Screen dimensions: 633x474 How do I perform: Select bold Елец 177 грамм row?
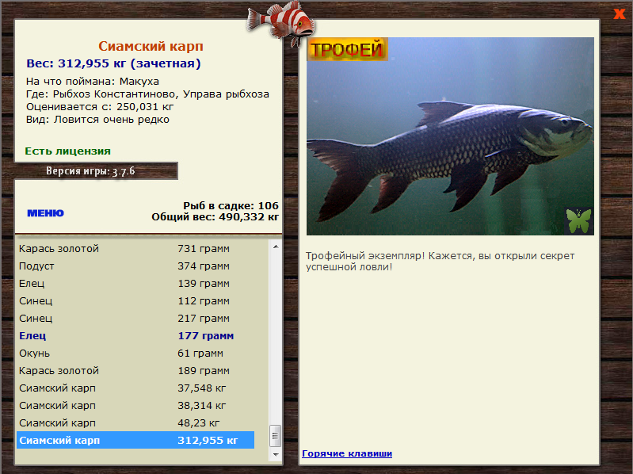point(135,335)
